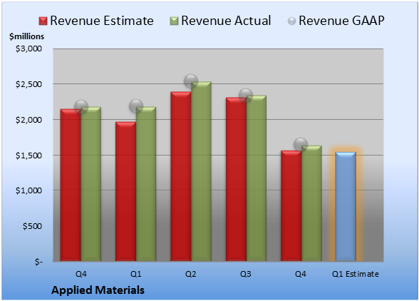Select the green actual bar for Q2
Viewport: 419px width, 301px height.
pyautogui.click(x=201, y=171)
